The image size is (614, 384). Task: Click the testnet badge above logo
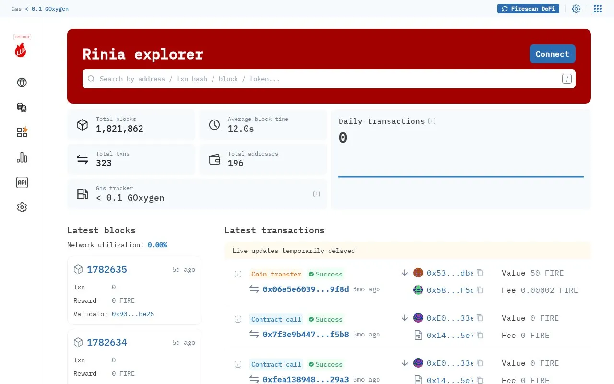coord(22,36)
